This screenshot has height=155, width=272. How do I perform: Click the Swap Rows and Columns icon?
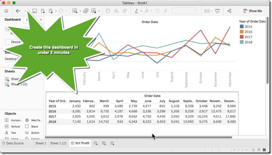pyautogui.click(x=108, y=11)
